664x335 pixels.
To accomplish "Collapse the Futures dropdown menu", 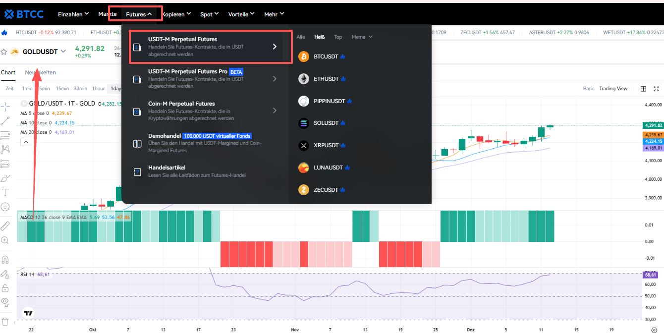I will tap(139, 14).
